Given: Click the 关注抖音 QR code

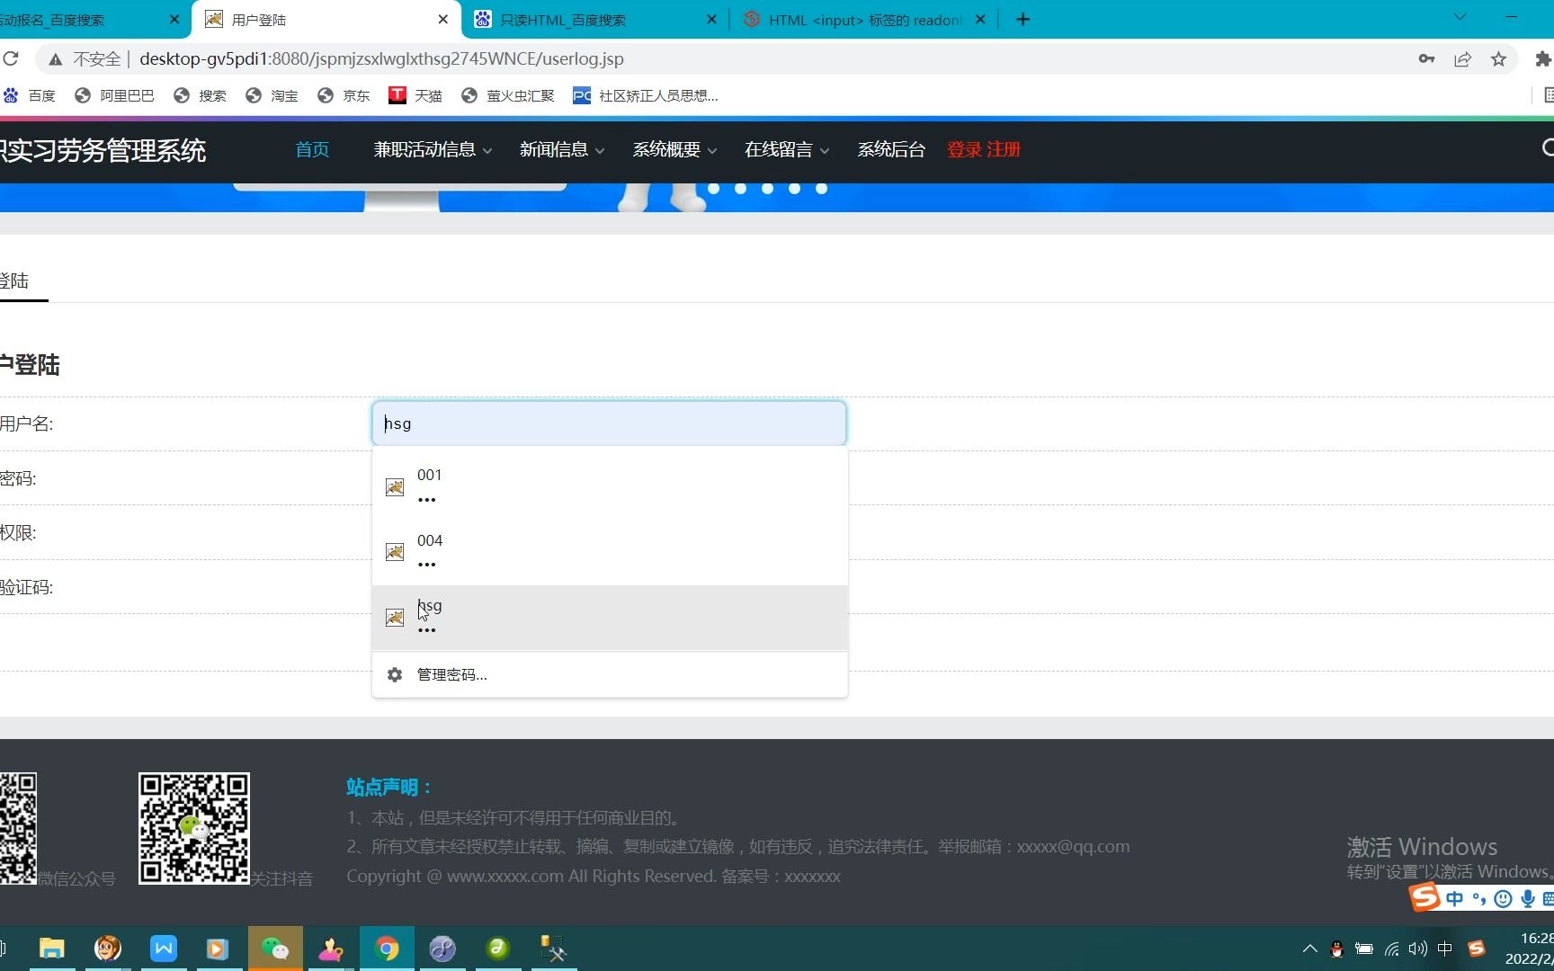Looking at the screenshot, I should click(x=193, y=828).
